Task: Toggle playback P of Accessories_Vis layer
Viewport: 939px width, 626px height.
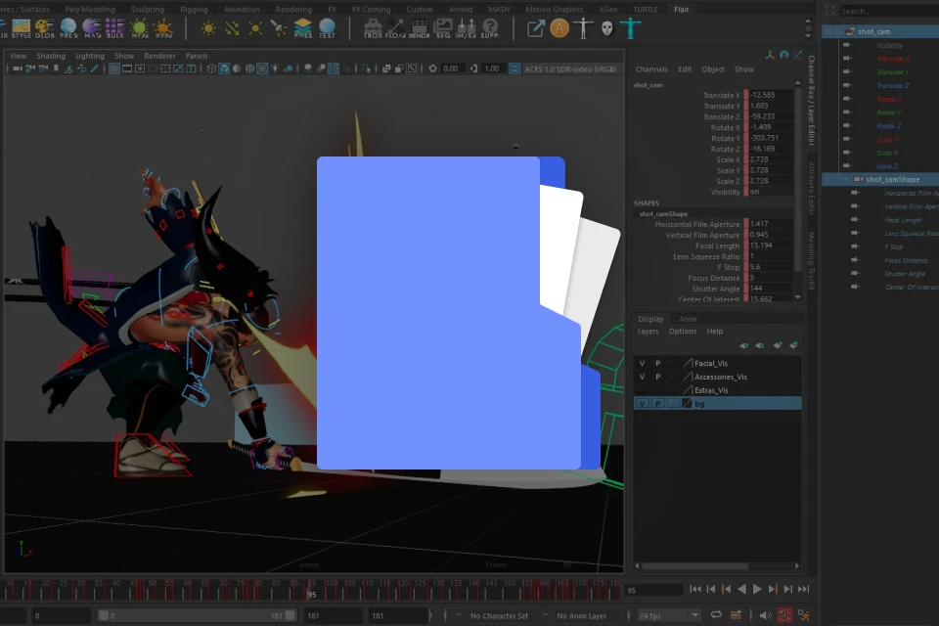Action: click(657, 377)
